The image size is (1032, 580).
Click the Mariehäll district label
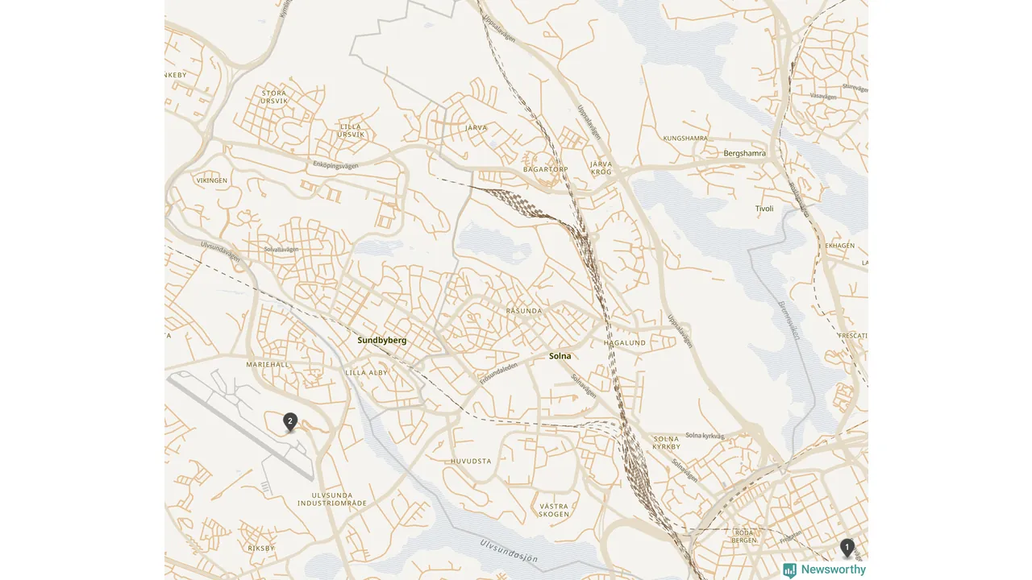(268, 365)
